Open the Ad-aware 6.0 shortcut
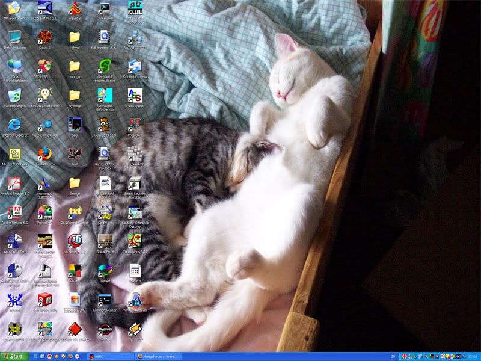Screen dimensions: 481x361 [x=75, y=242]
